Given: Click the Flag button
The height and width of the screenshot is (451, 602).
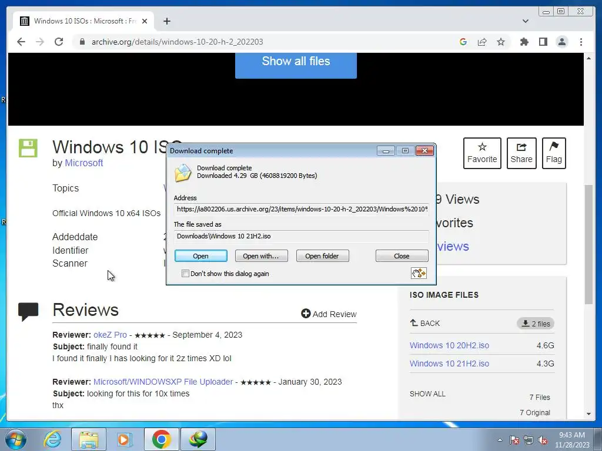Looking at the screenshot, I should 554,153.
